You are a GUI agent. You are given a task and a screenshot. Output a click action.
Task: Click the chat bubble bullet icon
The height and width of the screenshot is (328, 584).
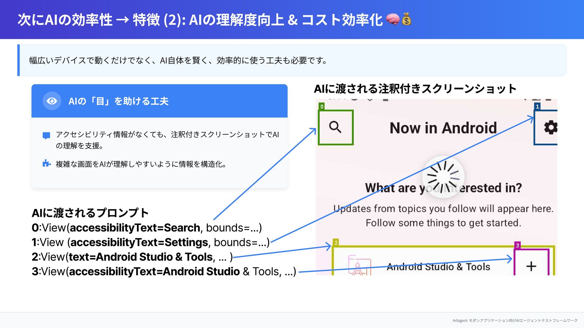(x=46, y=135)
